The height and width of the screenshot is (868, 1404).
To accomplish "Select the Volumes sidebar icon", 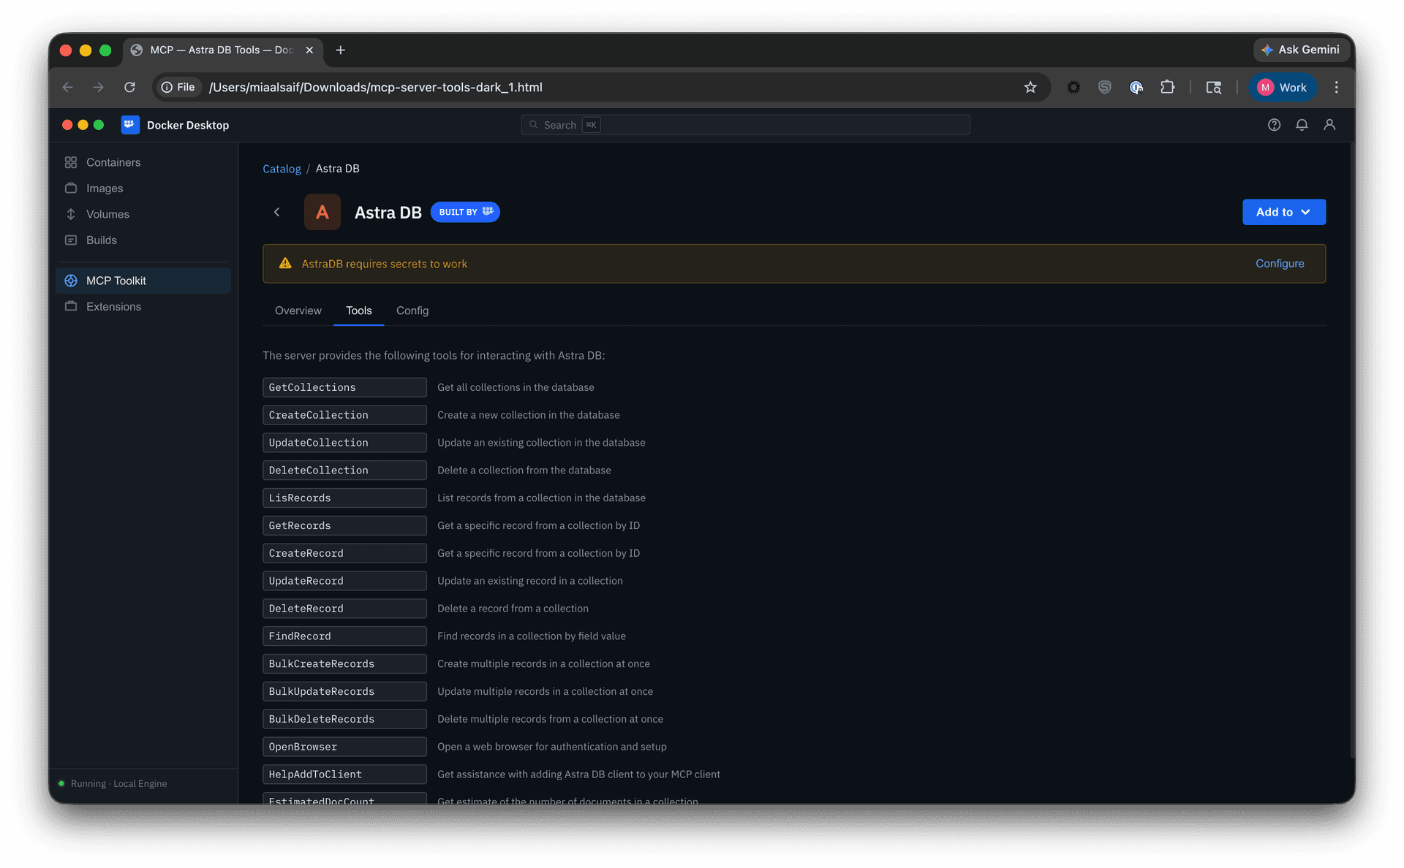I will 71,214.
